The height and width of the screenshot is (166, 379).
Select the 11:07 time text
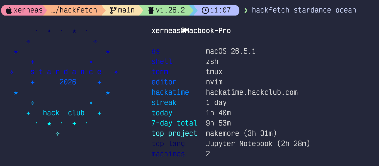220,11
